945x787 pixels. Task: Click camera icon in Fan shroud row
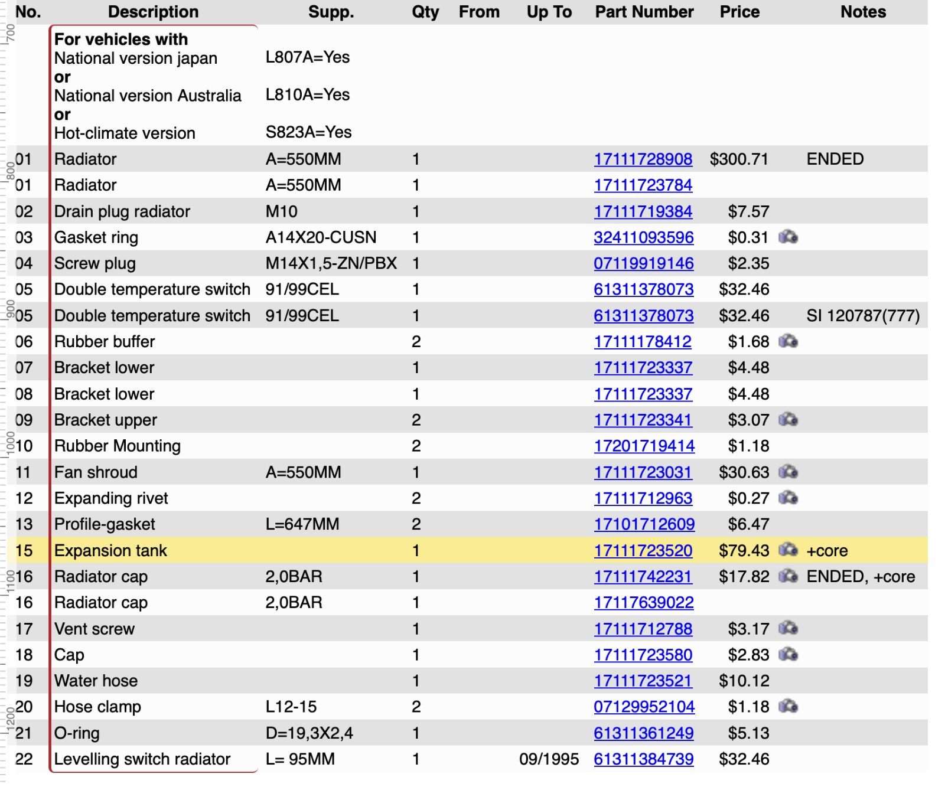pos(788,472)
